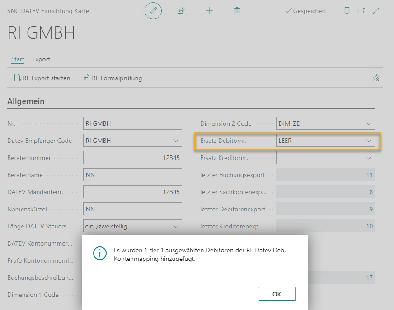394x310 pixels.
Task: Expand Datev Empfänger Code dropdown
Action: coord(176,141)
